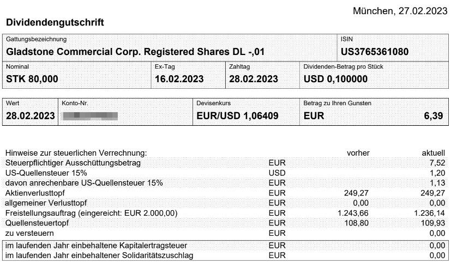
Task: Click the "vorher" column header
Action: pyautogui.click(x=358, y=153)
